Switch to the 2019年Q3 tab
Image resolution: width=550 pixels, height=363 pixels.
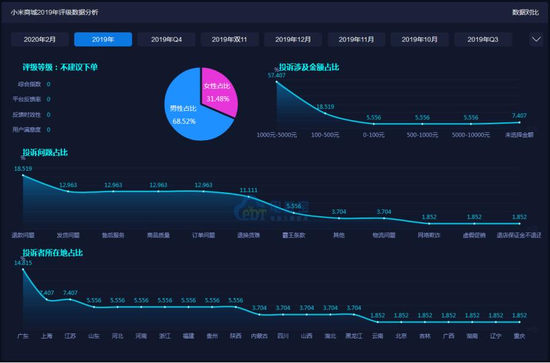point(483,39)
